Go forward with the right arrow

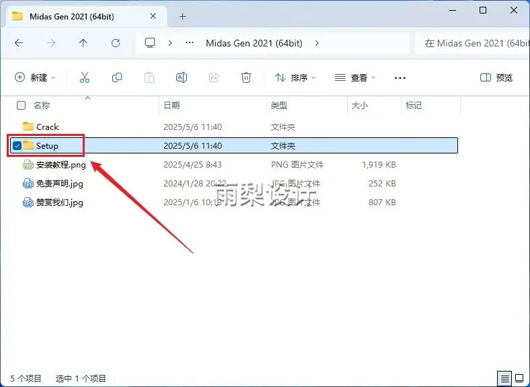(x=51, y=43)
